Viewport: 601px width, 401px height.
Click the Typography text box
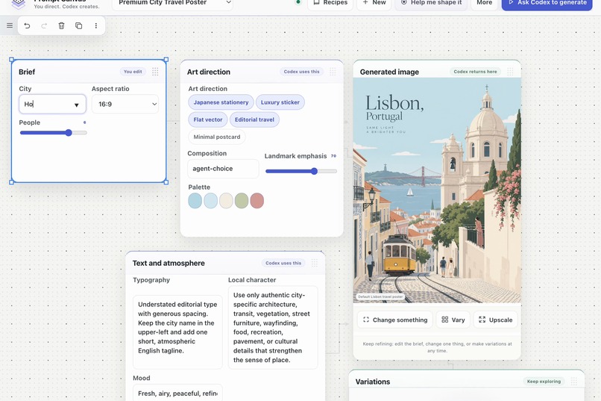(x=178, y=332)
